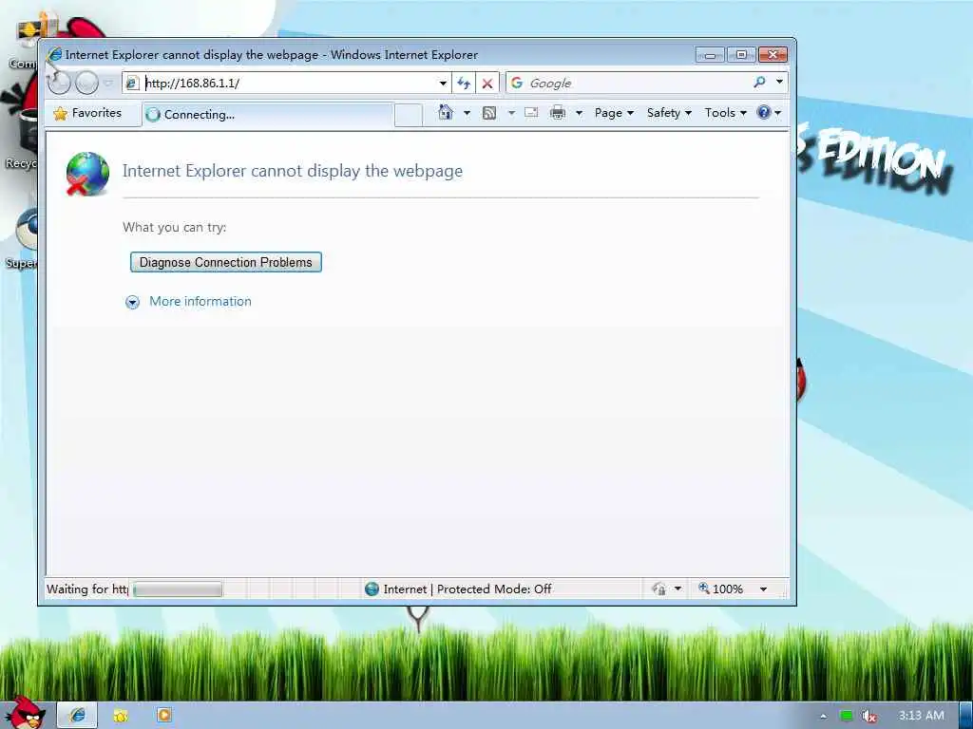Click the Forward navigation button

click(86, 84)
